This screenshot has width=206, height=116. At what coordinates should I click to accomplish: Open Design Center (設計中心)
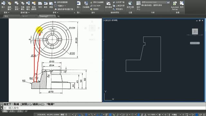click(138, 6)
